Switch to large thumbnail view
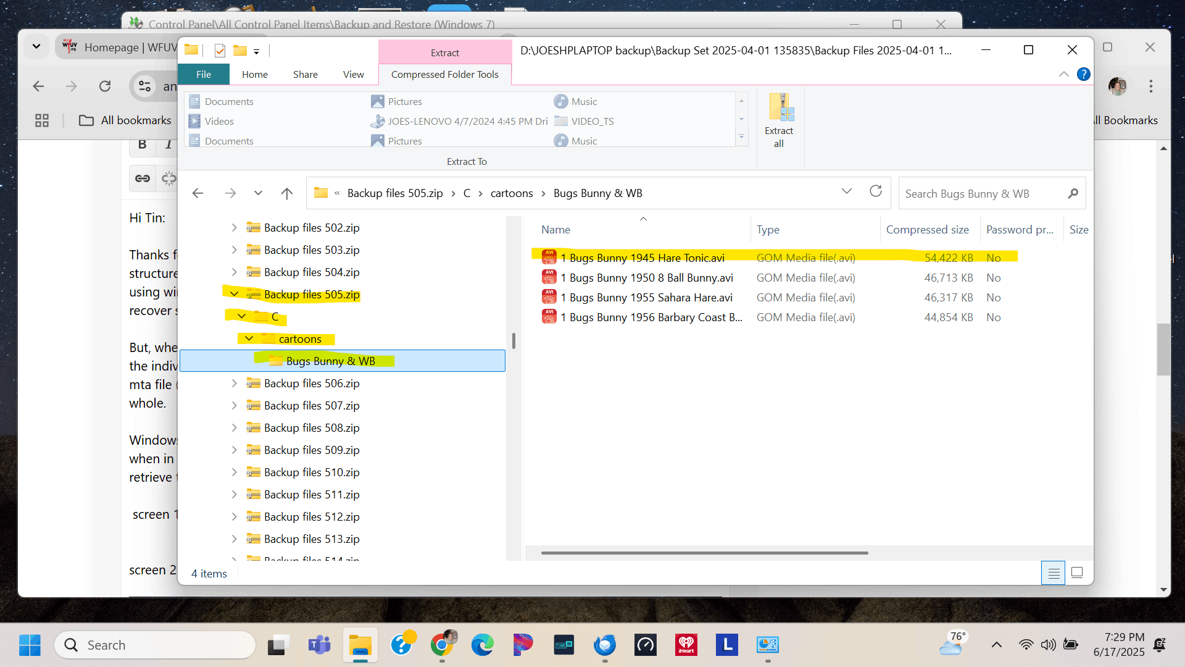This screenshot has width=1185, height=667. 1076,573
